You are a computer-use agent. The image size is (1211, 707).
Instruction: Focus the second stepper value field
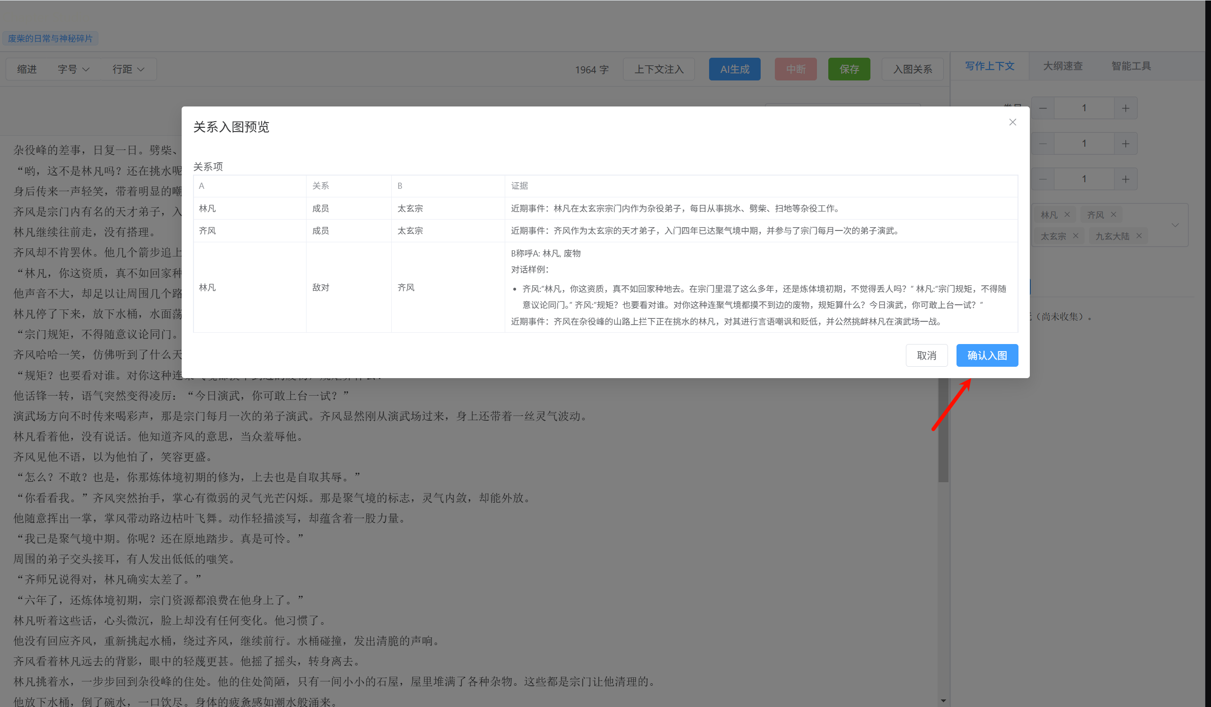pyautogui.click(x=1084, y=143)
